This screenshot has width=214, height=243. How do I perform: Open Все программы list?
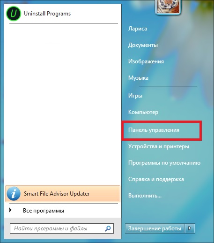(44, 211)
